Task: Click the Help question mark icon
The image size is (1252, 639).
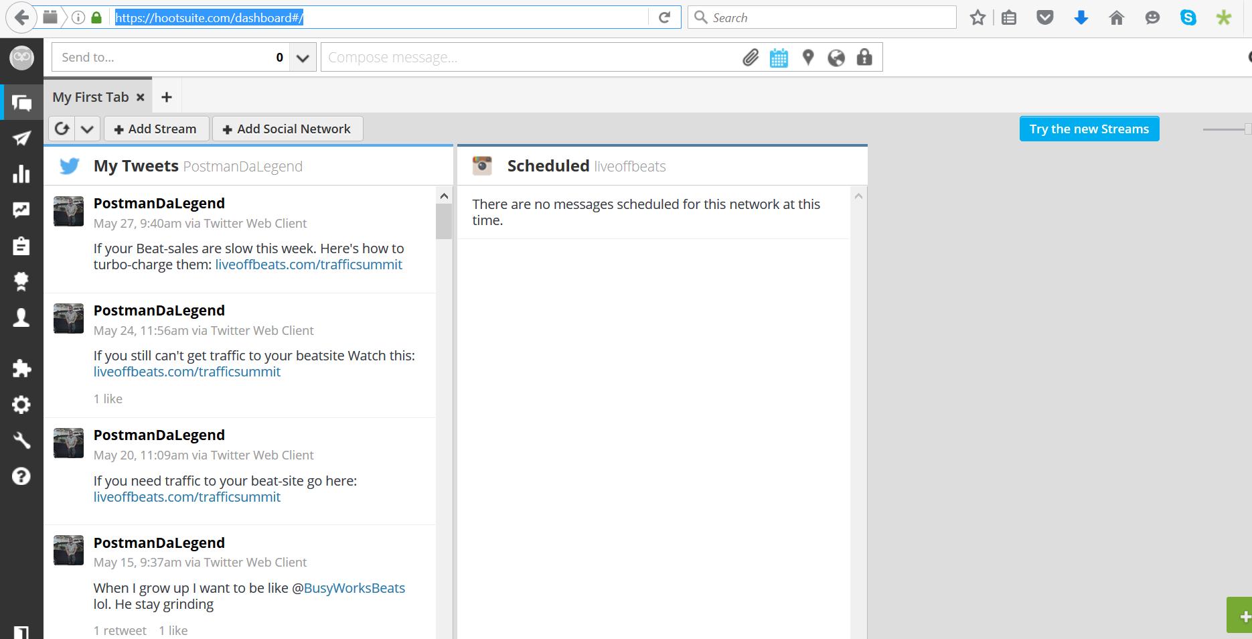Action: (x=22, y=476)
